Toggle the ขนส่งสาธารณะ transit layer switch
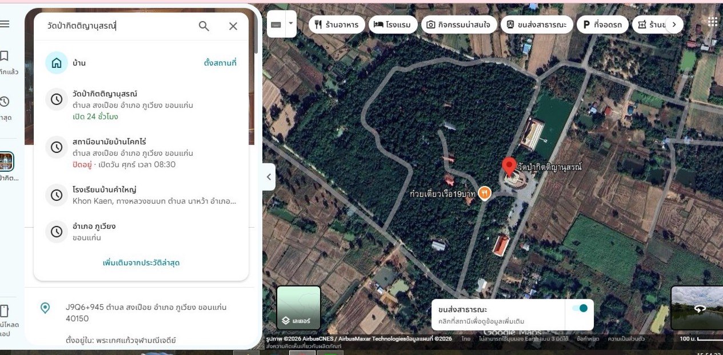The image size is (723, 355). (580, 309)
